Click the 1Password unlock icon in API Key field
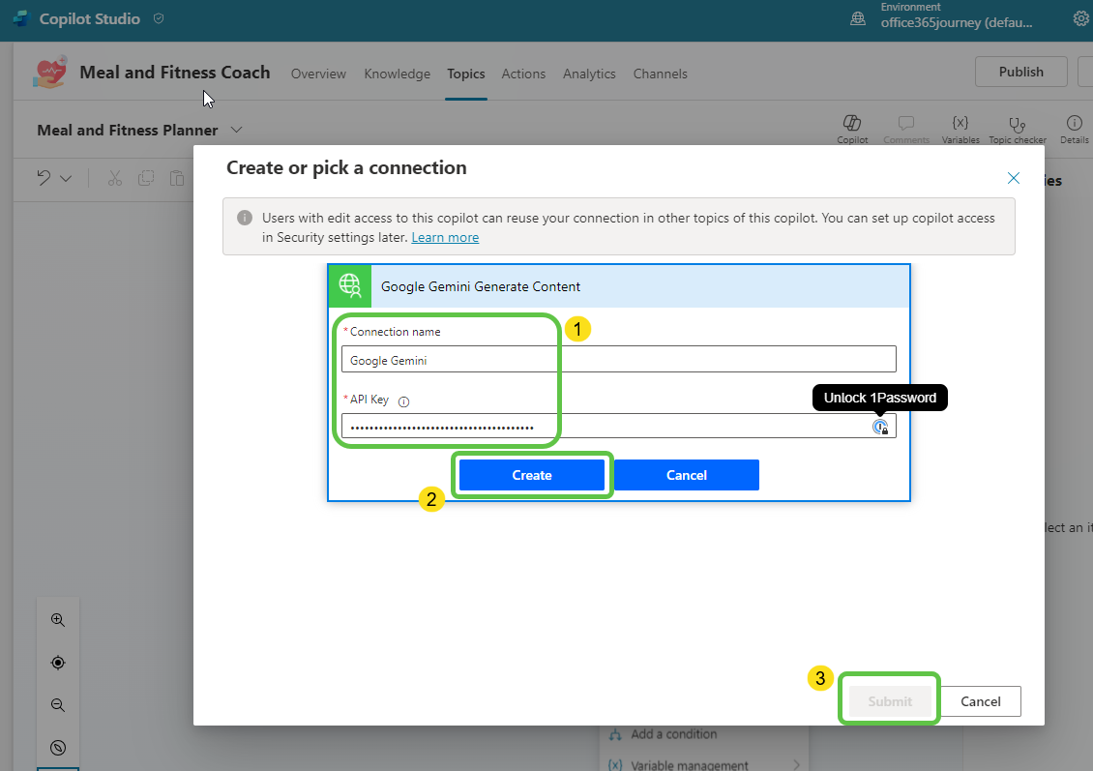The width and height of the screenshot is (1093, 771). tap(880, 427)
